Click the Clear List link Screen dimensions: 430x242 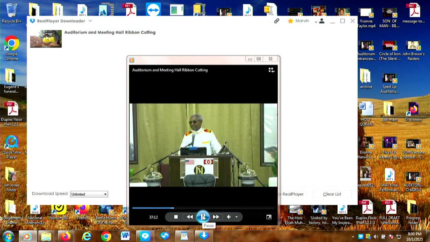[x=332, y=194]
